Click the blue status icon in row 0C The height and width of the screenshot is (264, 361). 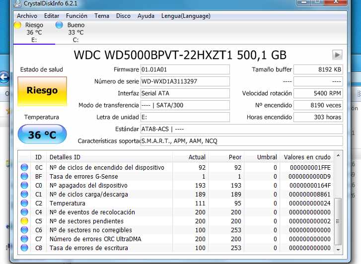[x=24, y=167]
